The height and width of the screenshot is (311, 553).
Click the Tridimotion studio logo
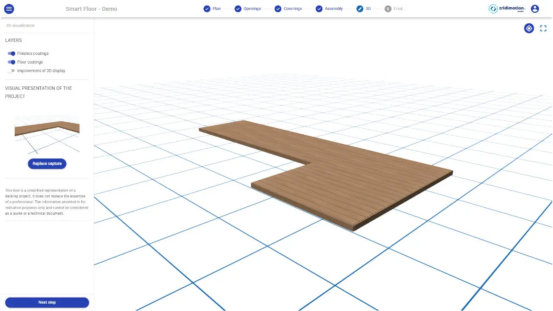click(506, 8)
